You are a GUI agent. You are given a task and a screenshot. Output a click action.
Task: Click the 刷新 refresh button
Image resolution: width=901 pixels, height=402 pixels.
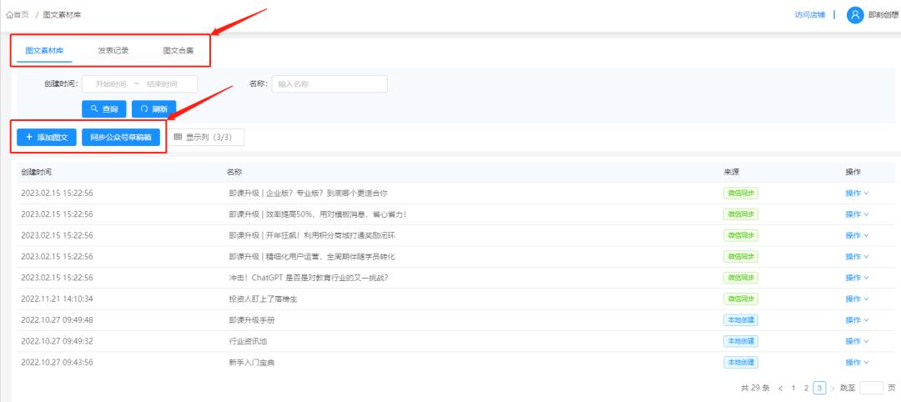click(154, 108)
